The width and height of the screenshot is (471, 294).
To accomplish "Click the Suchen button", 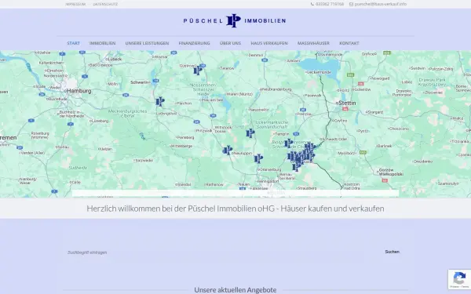I will [x=392, y=252].
